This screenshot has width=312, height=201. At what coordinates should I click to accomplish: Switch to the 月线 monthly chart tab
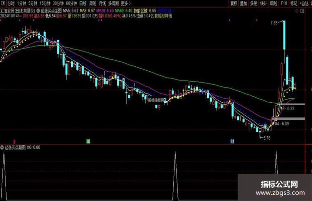(x=102, y=3)
